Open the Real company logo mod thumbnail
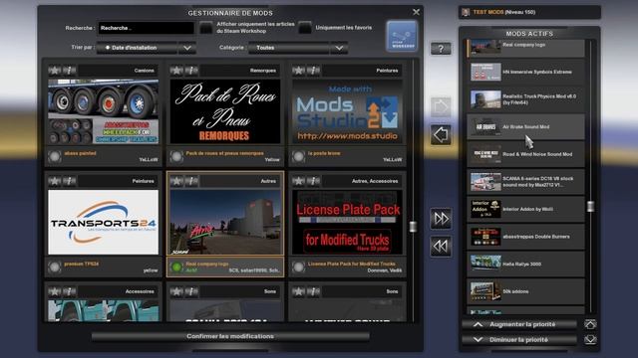This screenshot has height=358, width=638. tap(225, 222)
